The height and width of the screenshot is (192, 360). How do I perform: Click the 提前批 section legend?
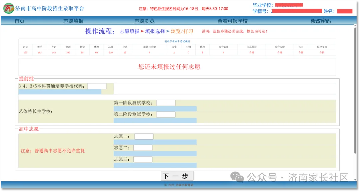[26, 79]
